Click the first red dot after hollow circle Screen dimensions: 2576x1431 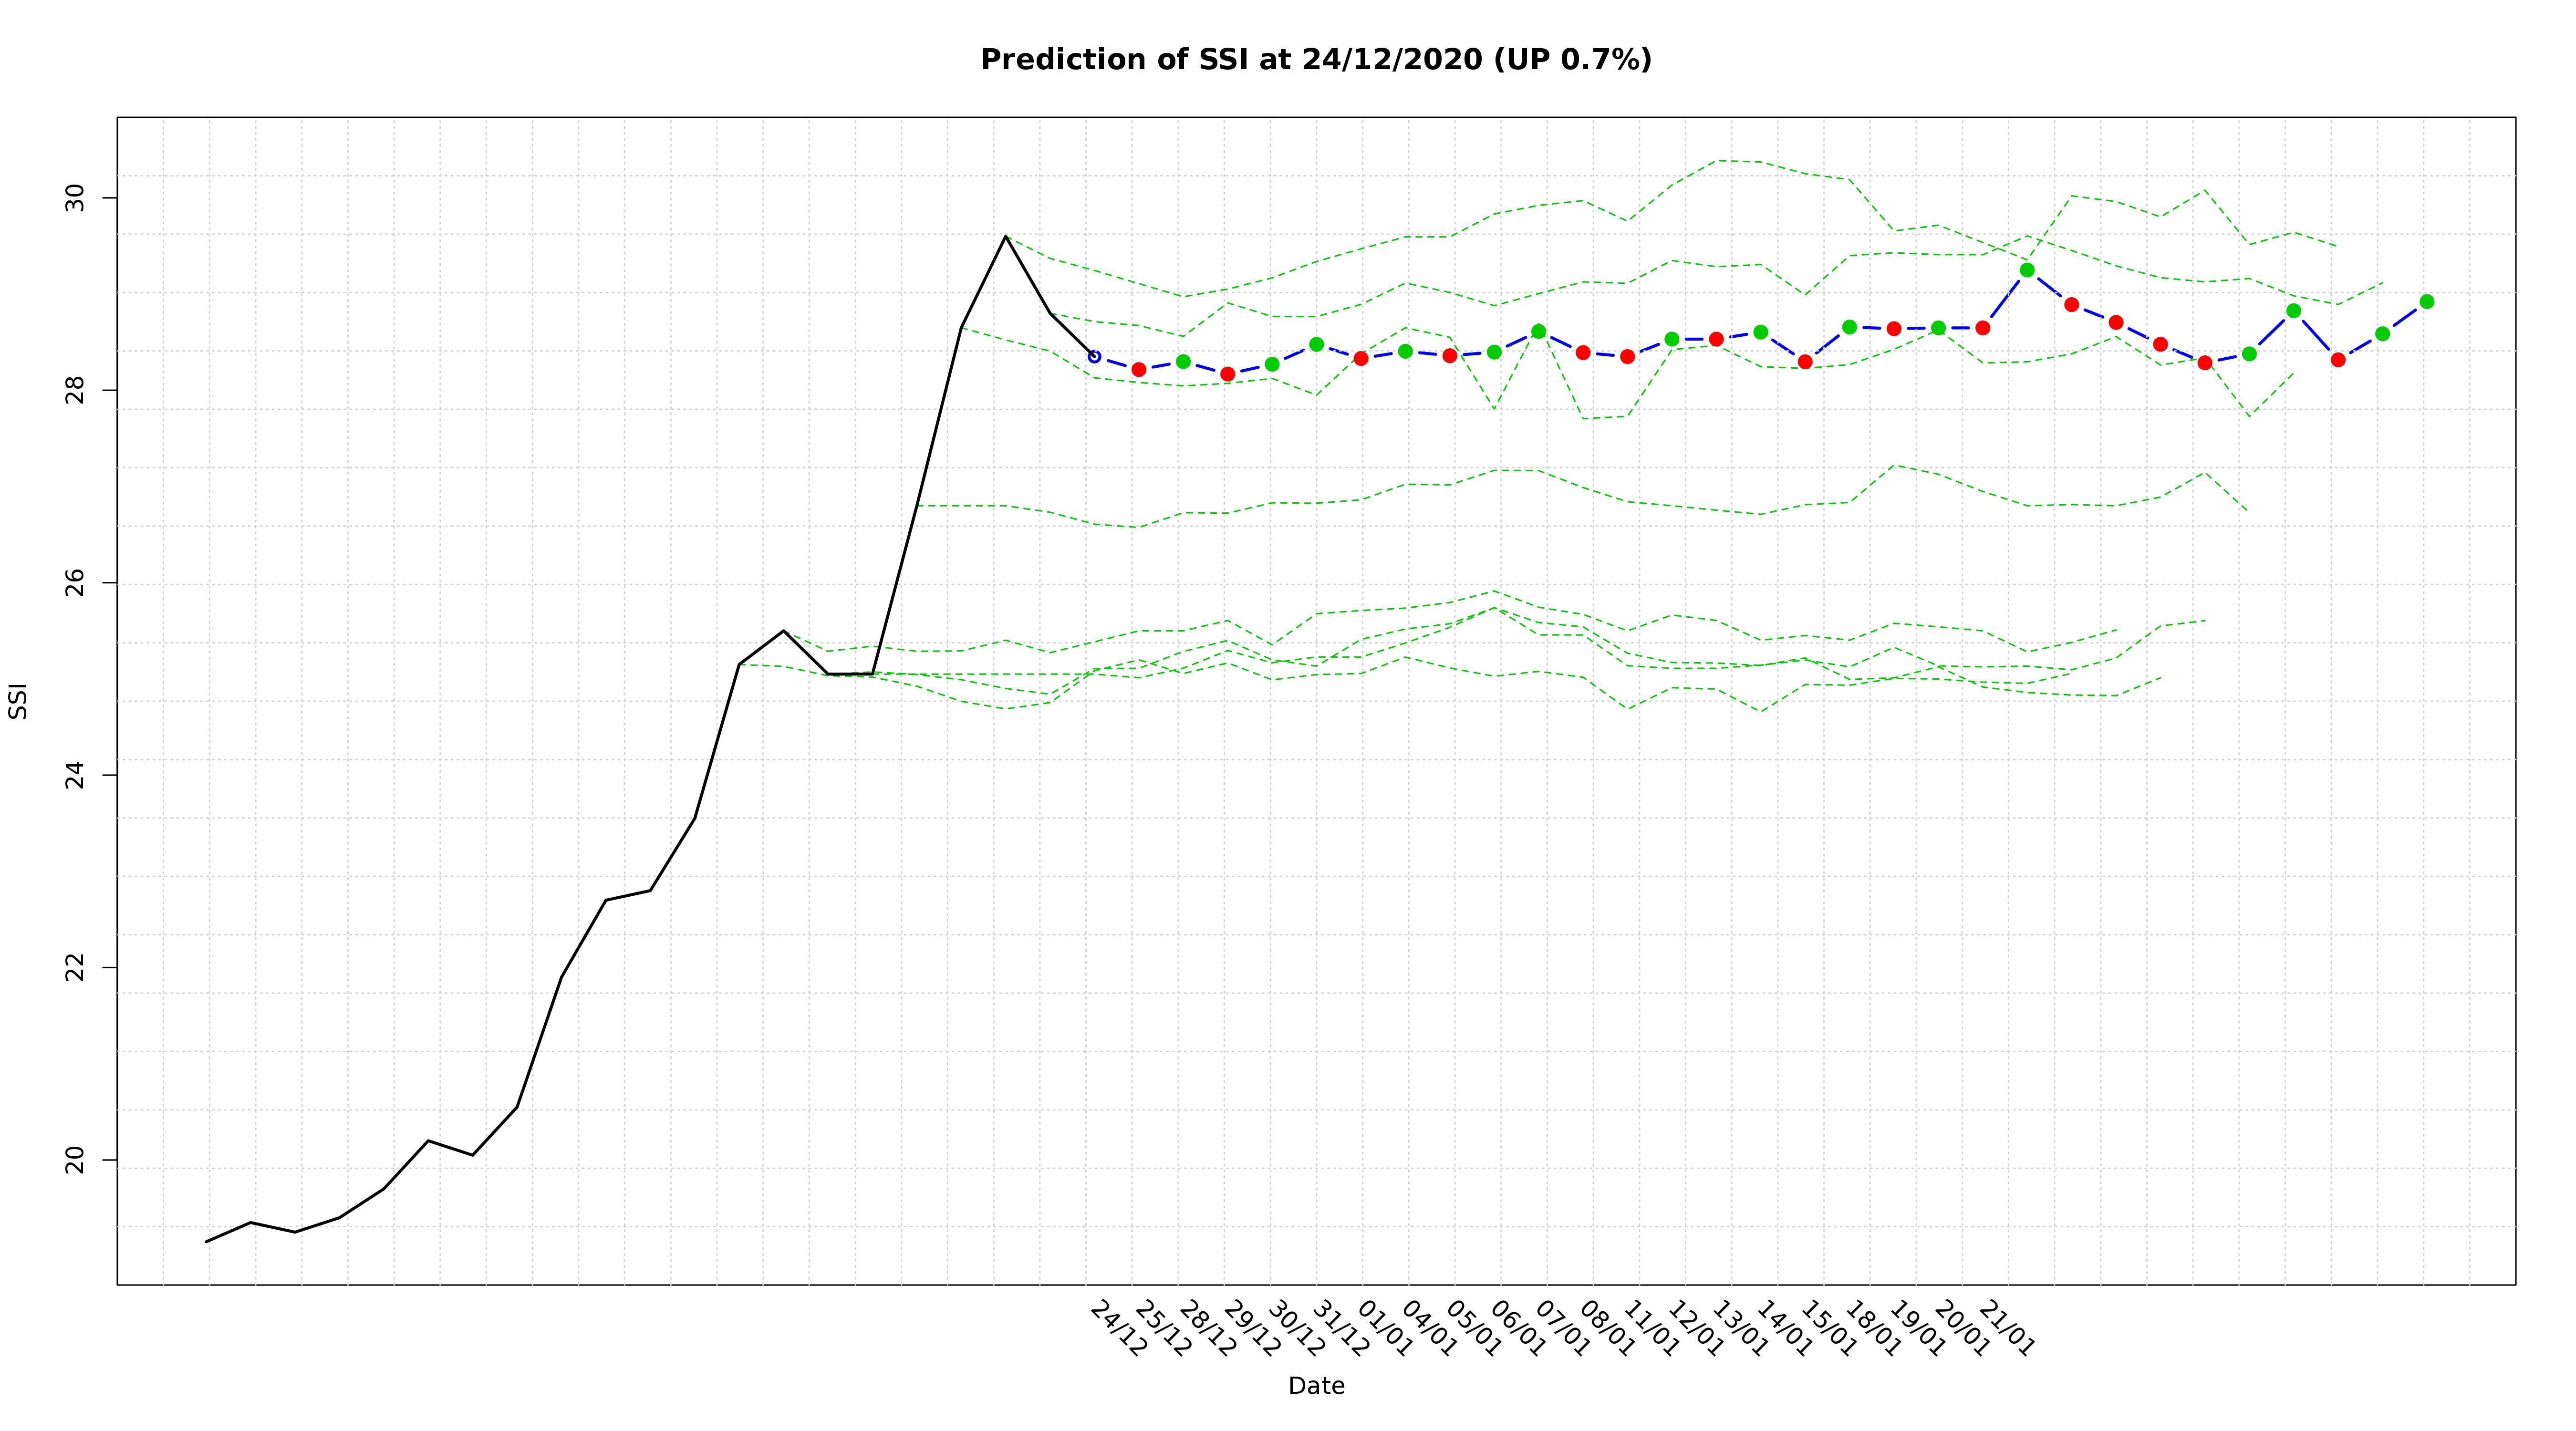(x=1138, y=369)
